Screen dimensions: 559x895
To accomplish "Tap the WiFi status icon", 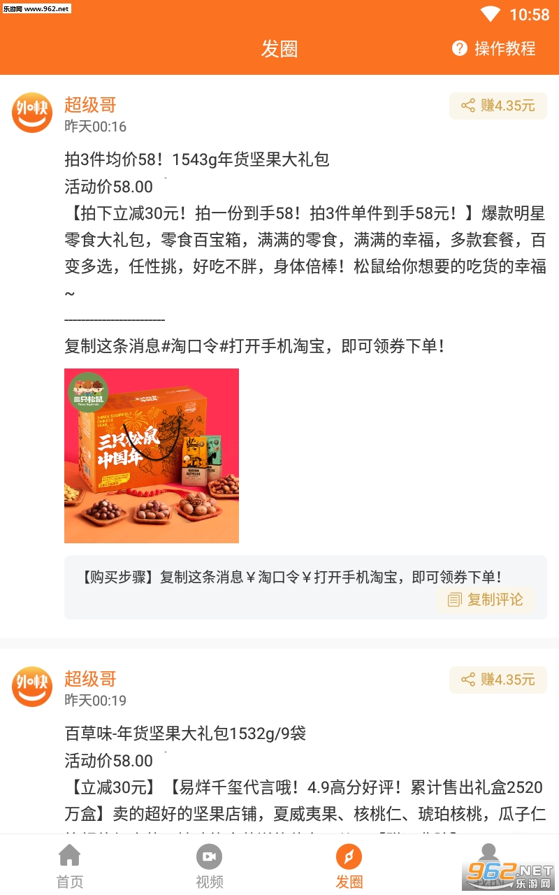I will tap(491, 14).
